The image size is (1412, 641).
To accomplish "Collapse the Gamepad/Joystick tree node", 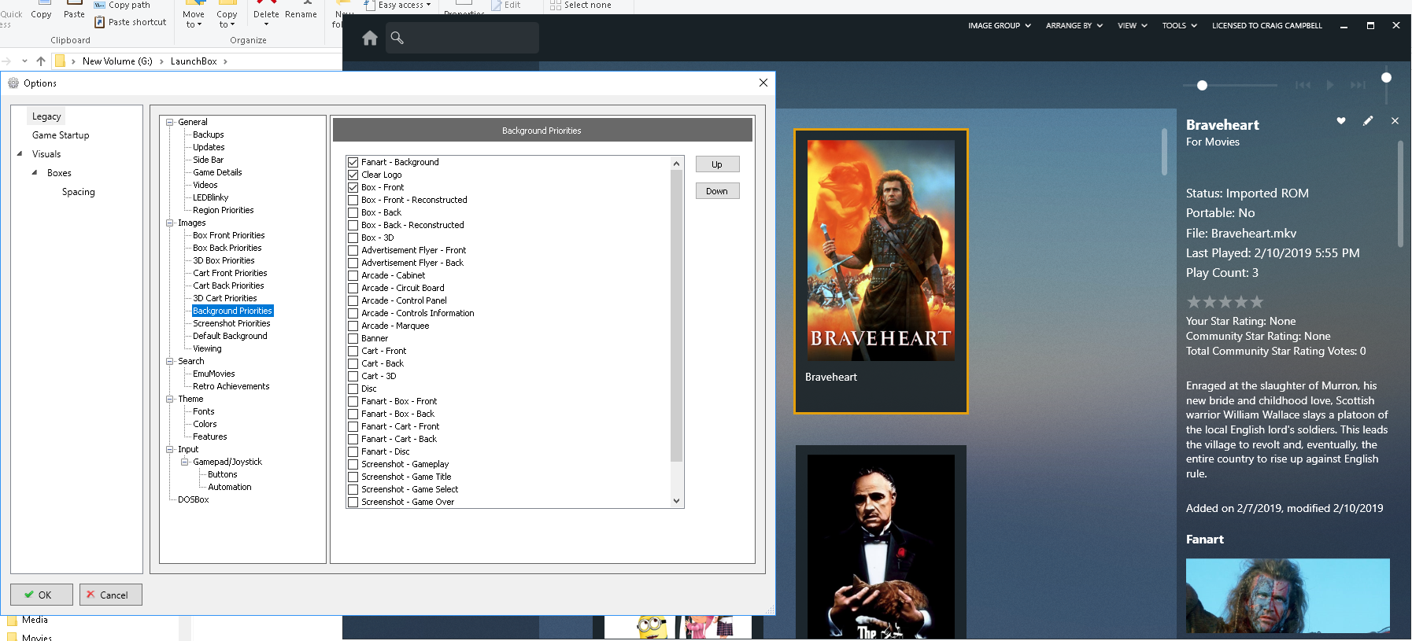I will pos(185,462).
